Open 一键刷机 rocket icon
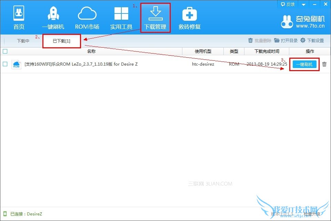This screenshot has width=331, height=221. [53, 18]
